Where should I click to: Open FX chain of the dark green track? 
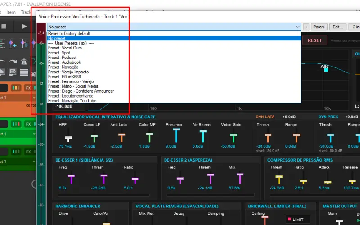(28, 152)
